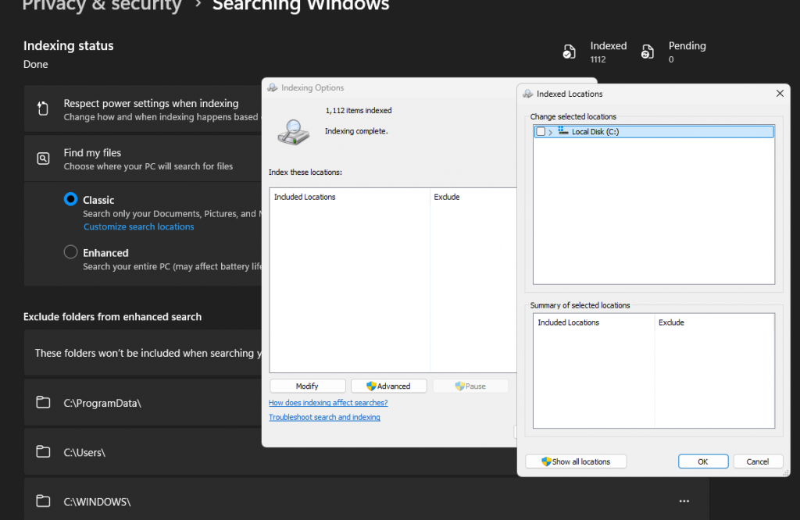The width and height of the screenshot is (800, 520).
Task: Click the C:\ProgramData\ excluded folder row
Action: [143, 402]
